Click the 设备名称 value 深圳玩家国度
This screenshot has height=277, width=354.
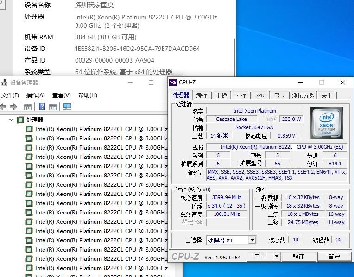click(x=95, y=5)
